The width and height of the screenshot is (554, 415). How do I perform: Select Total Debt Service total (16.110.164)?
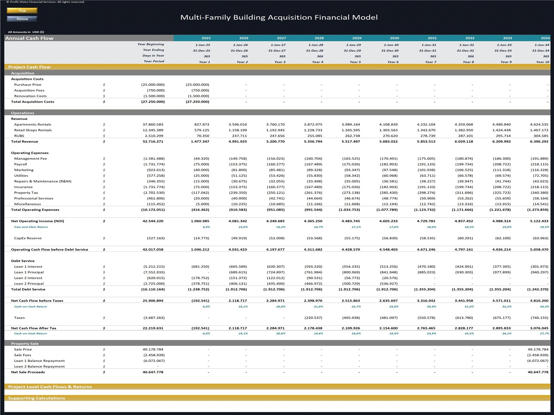point(153,289)
